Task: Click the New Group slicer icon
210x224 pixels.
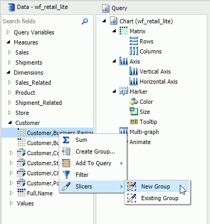Action: coord(132,186)
